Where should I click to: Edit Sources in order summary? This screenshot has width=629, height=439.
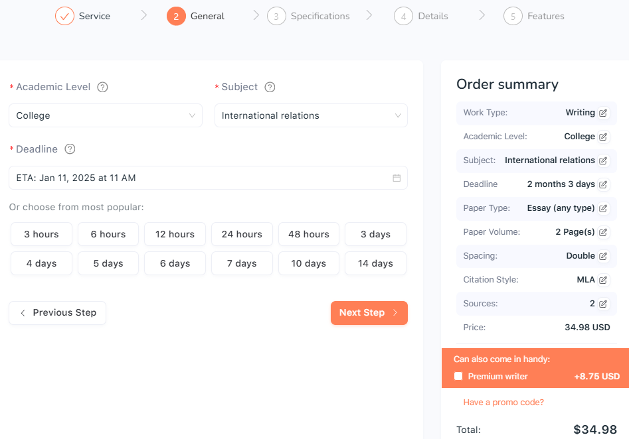click(x=603, y=304)
